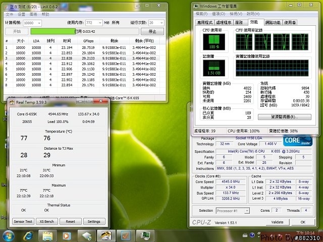Click the Intel Core inside logo in CPU-Z
The height and width of the screenshot is (242, 323).
point(298,141)
